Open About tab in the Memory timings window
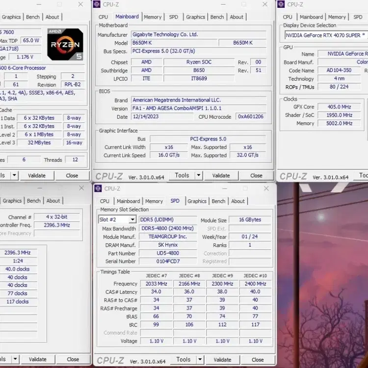The image size is (368, 368). (x=53, y=201)
